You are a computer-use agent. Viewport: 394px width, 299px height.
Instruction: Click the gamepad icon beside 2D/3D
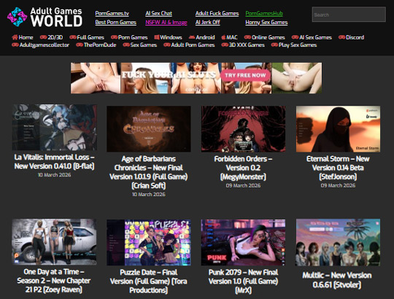pyautogui.click(x=43, y=37)
